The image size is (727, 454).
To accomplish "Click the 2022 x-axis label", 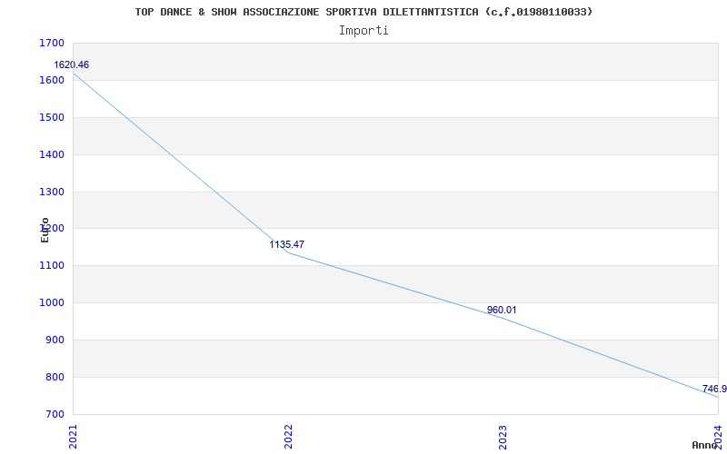I will pyautogui.click(x=288, y=438).
